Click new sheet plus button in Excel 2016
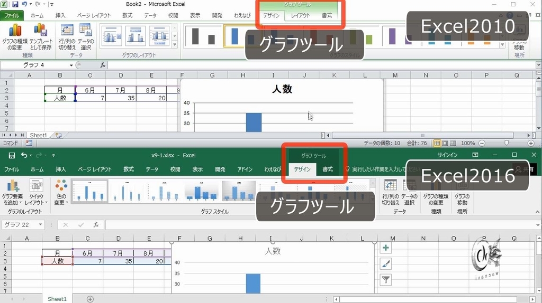 click(x=90, y=299)
